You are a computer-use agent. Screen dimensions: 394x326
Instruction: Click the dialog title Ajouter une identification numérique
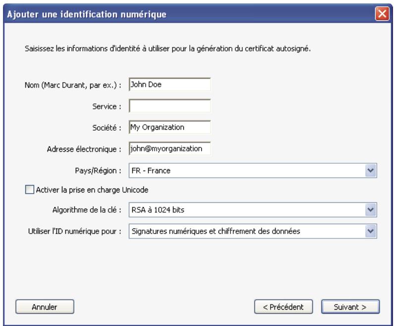[x=87, y=14]
